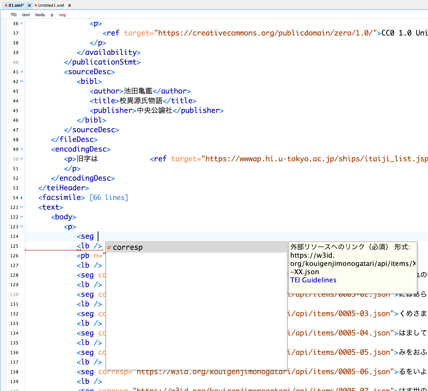Click the creativecommons.org target URL

tap(265, 33)
